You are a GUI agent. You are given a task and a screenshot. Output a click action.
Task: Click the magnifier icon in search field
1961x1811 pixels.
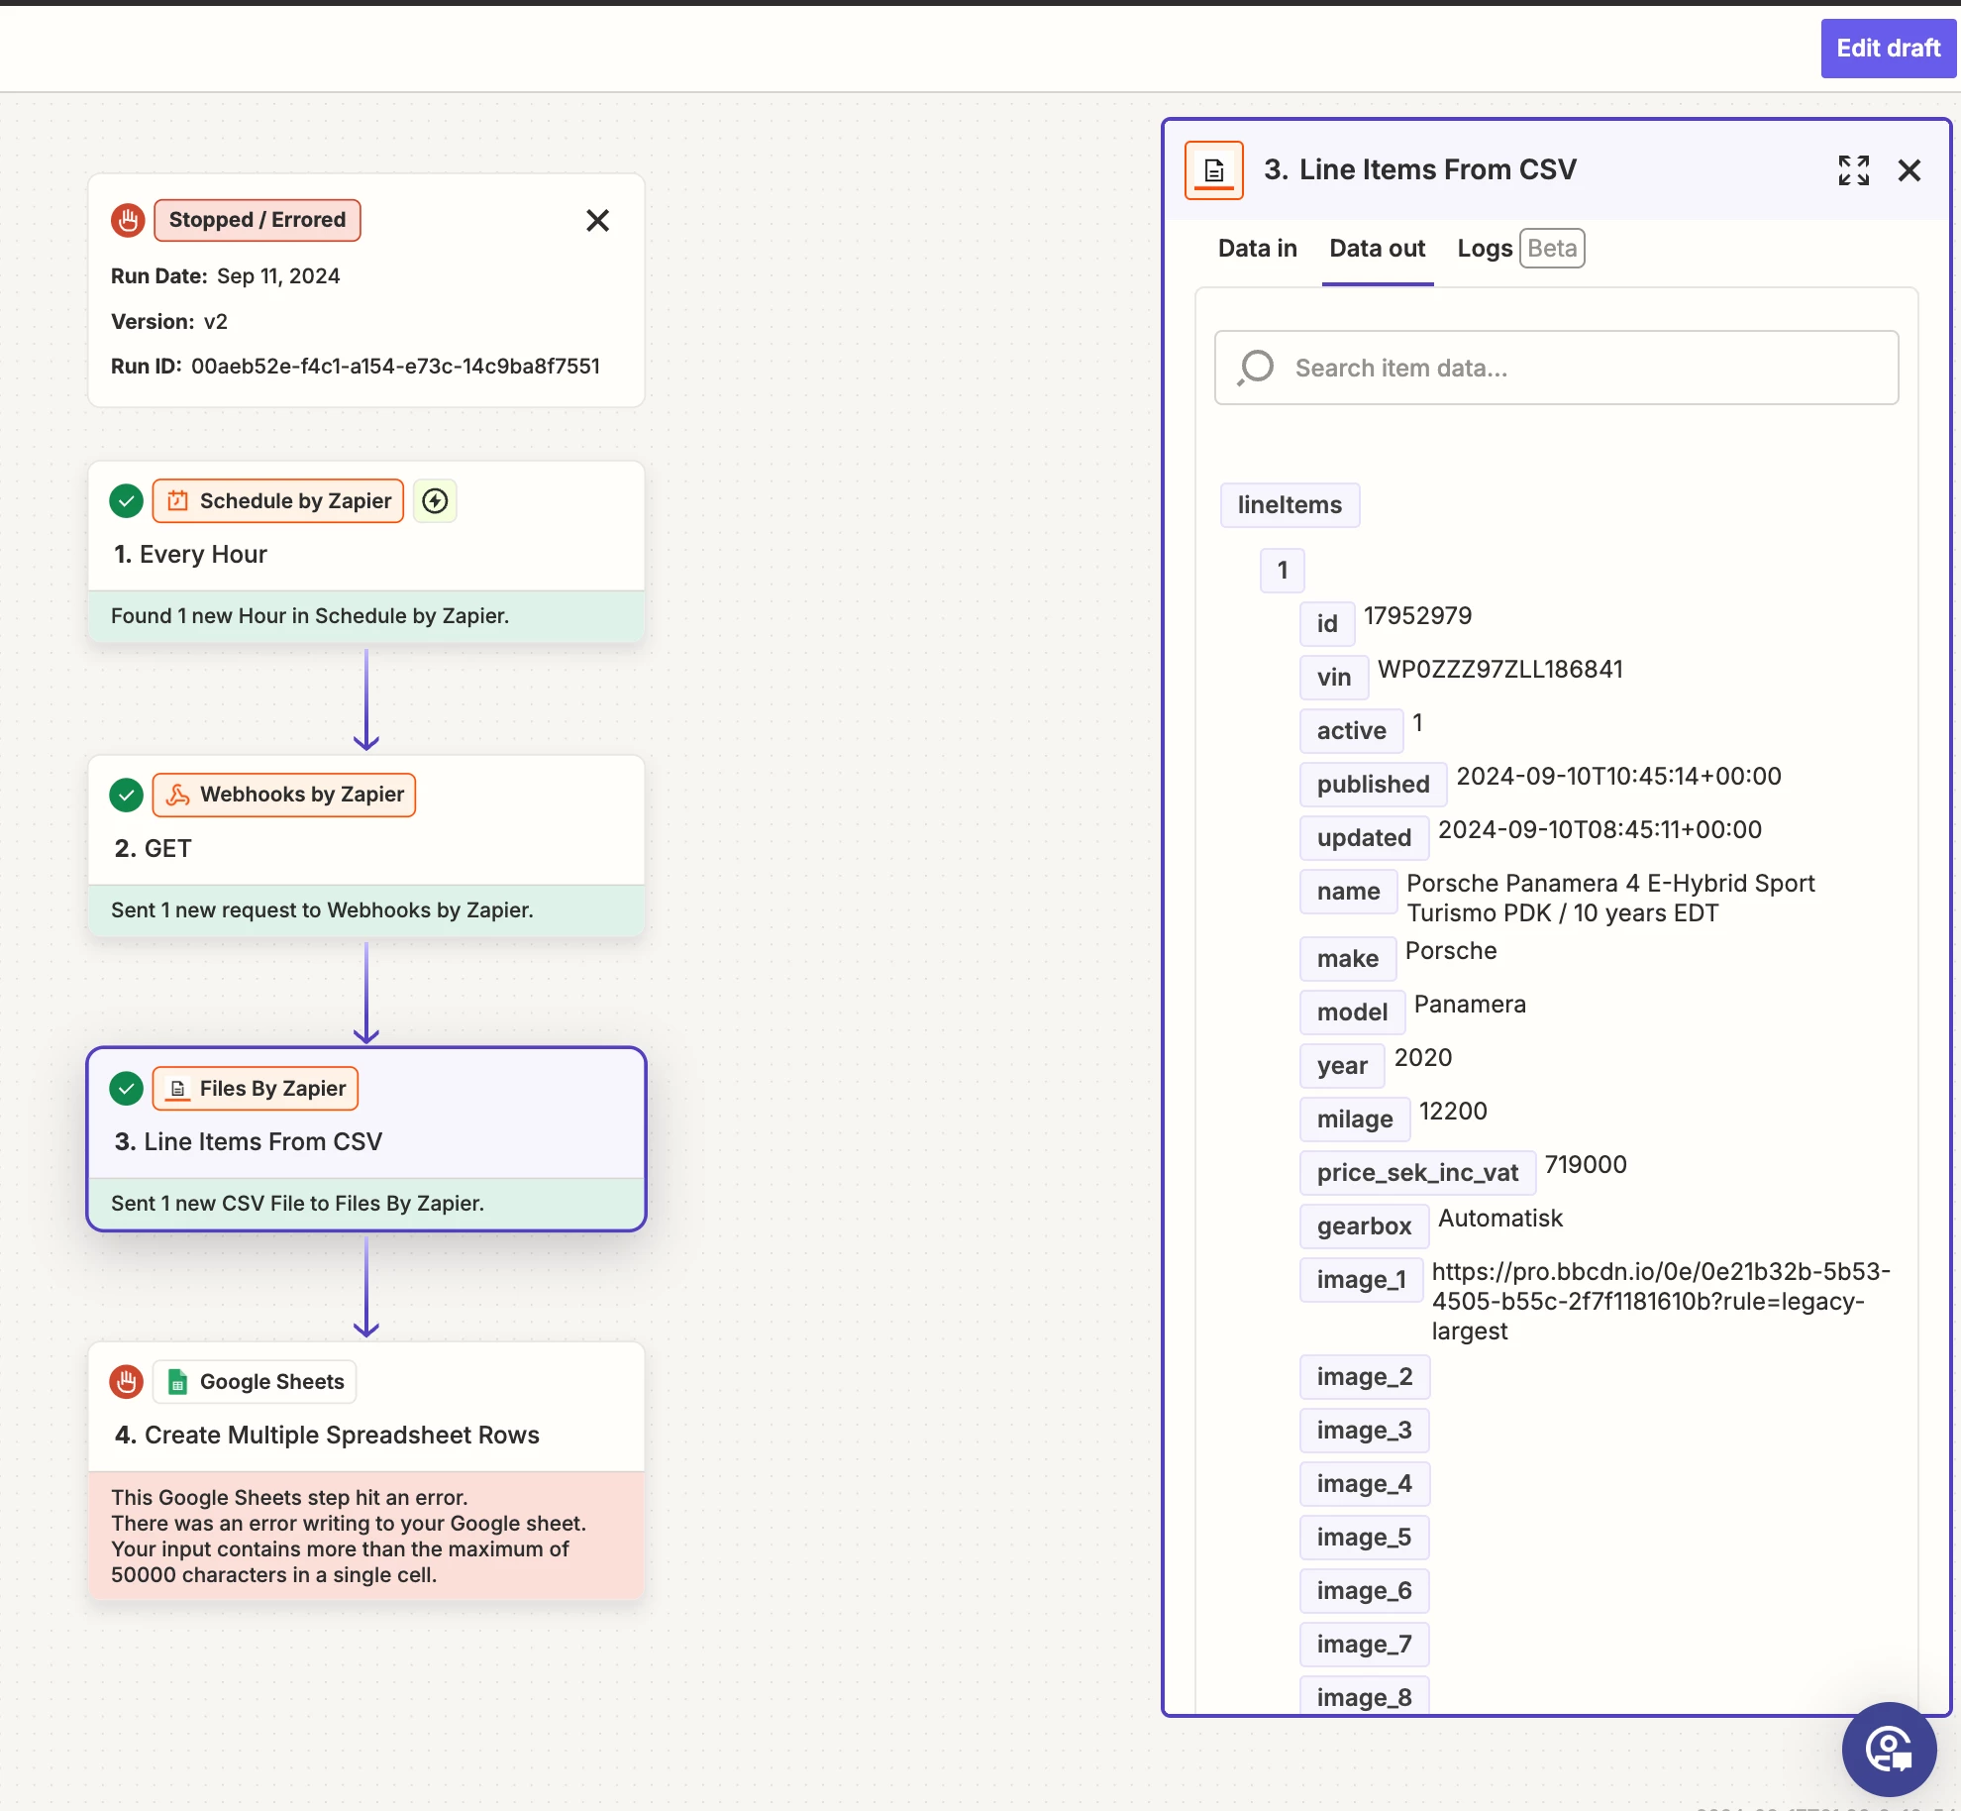tap(1256, 368)
